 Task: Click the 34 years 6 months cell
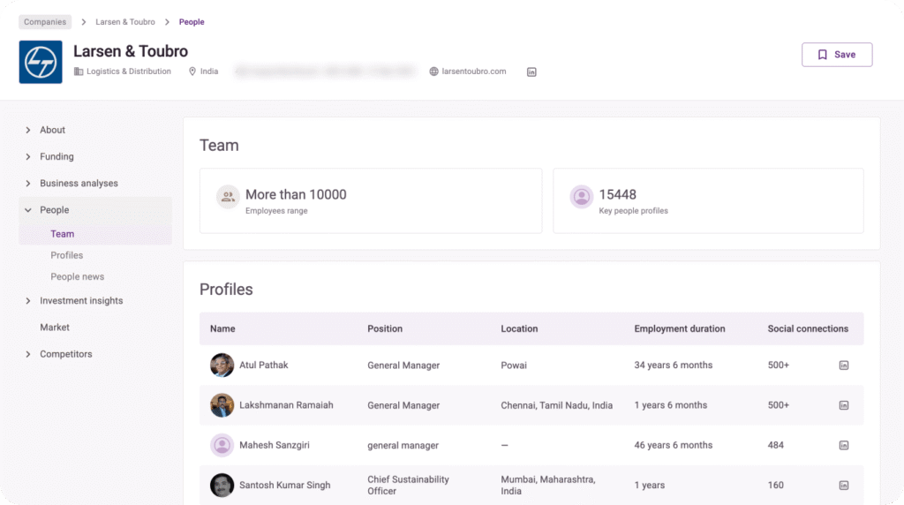[x=674, y=365]
